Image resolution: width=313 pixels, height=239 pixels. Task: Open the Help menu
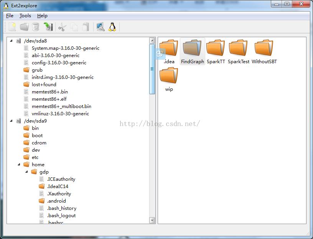pyautogui.click(x=42, y=16)
